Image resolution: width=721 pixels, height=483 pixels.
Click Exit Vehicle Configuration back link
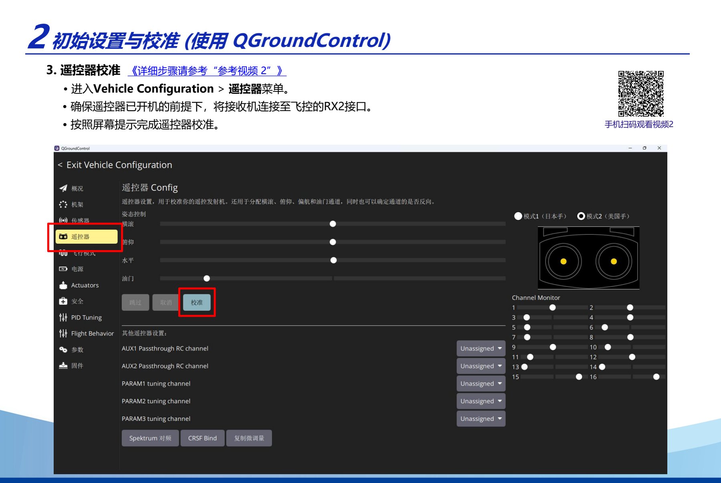pyautogui.click(x=115, y=165)
